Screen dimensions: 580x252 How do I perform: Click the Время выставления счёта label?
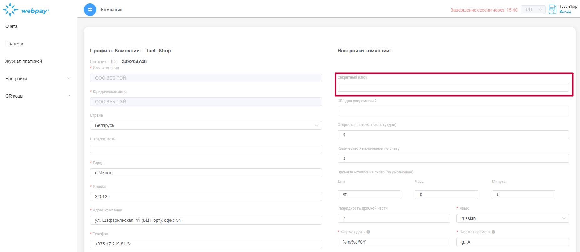376,172
